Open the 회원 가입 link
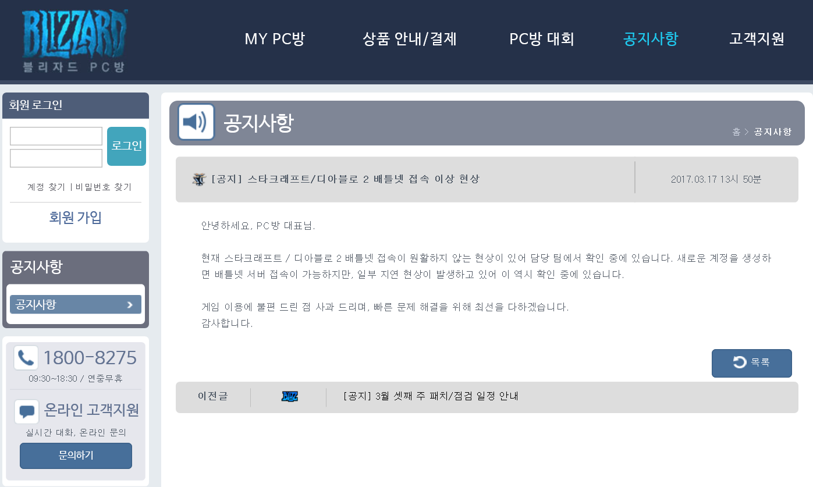813x487 pixels. tap(76, 218)
